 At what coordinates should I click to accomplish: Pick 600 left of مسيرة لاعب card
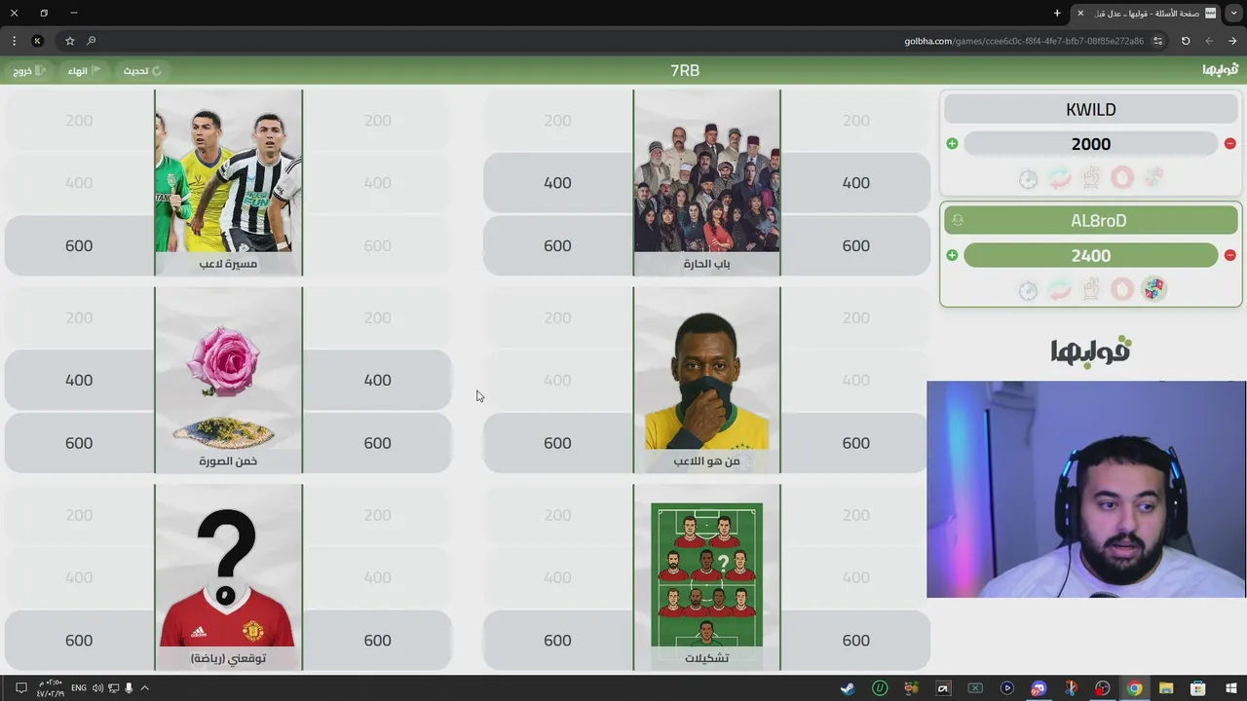[79, 246]
